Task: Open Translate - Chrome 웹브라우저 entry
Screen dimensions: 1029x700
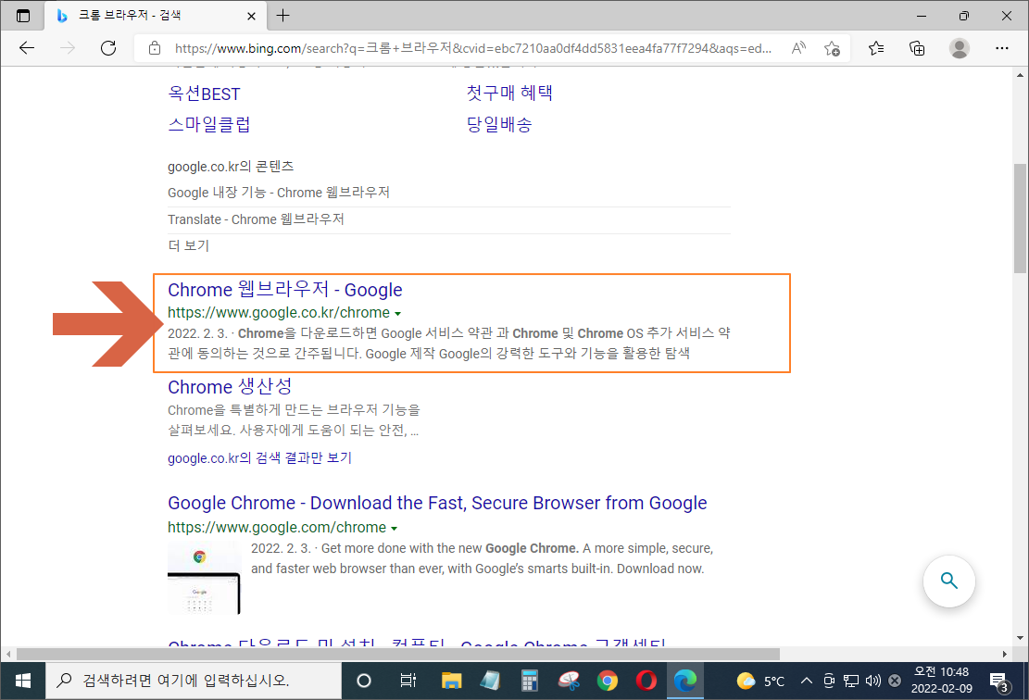Action: point(256,219)
